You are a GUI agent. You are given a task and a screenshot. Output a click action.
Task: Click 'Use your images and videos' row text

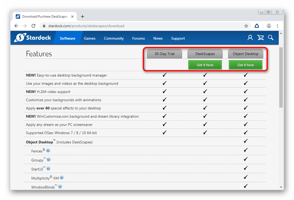pyautogui.click(x=72, y=84)
